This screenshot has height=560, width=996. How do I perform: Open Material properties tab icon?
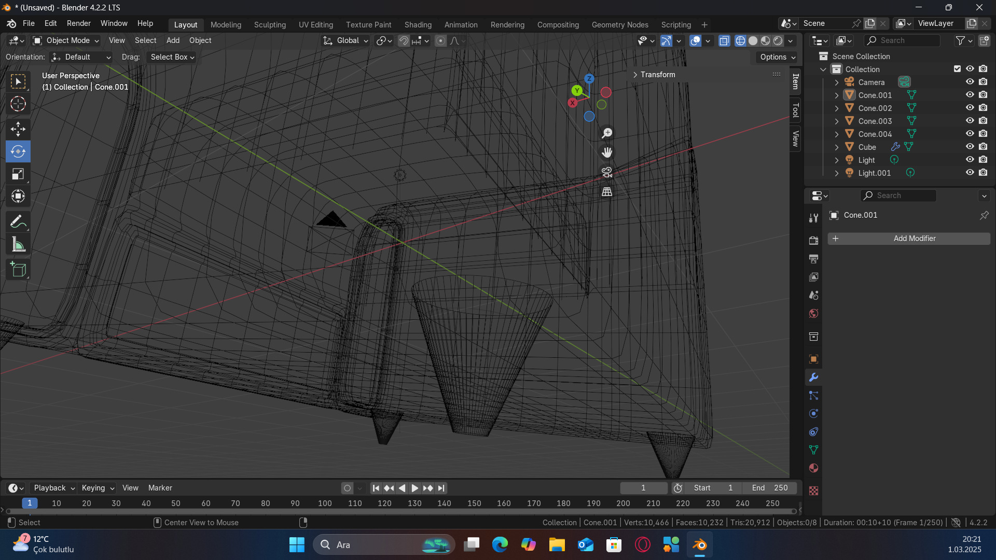pos(813,468)
